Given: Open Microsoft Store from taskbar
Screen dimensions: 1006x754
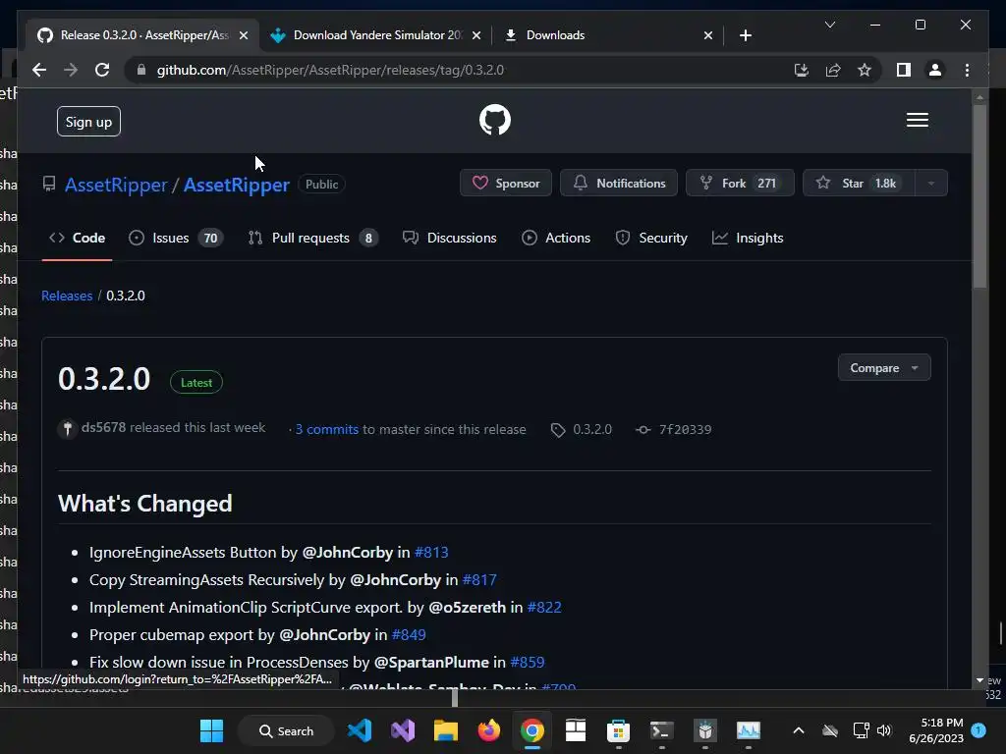Looking at the screenshot, I should coord(619,730).
